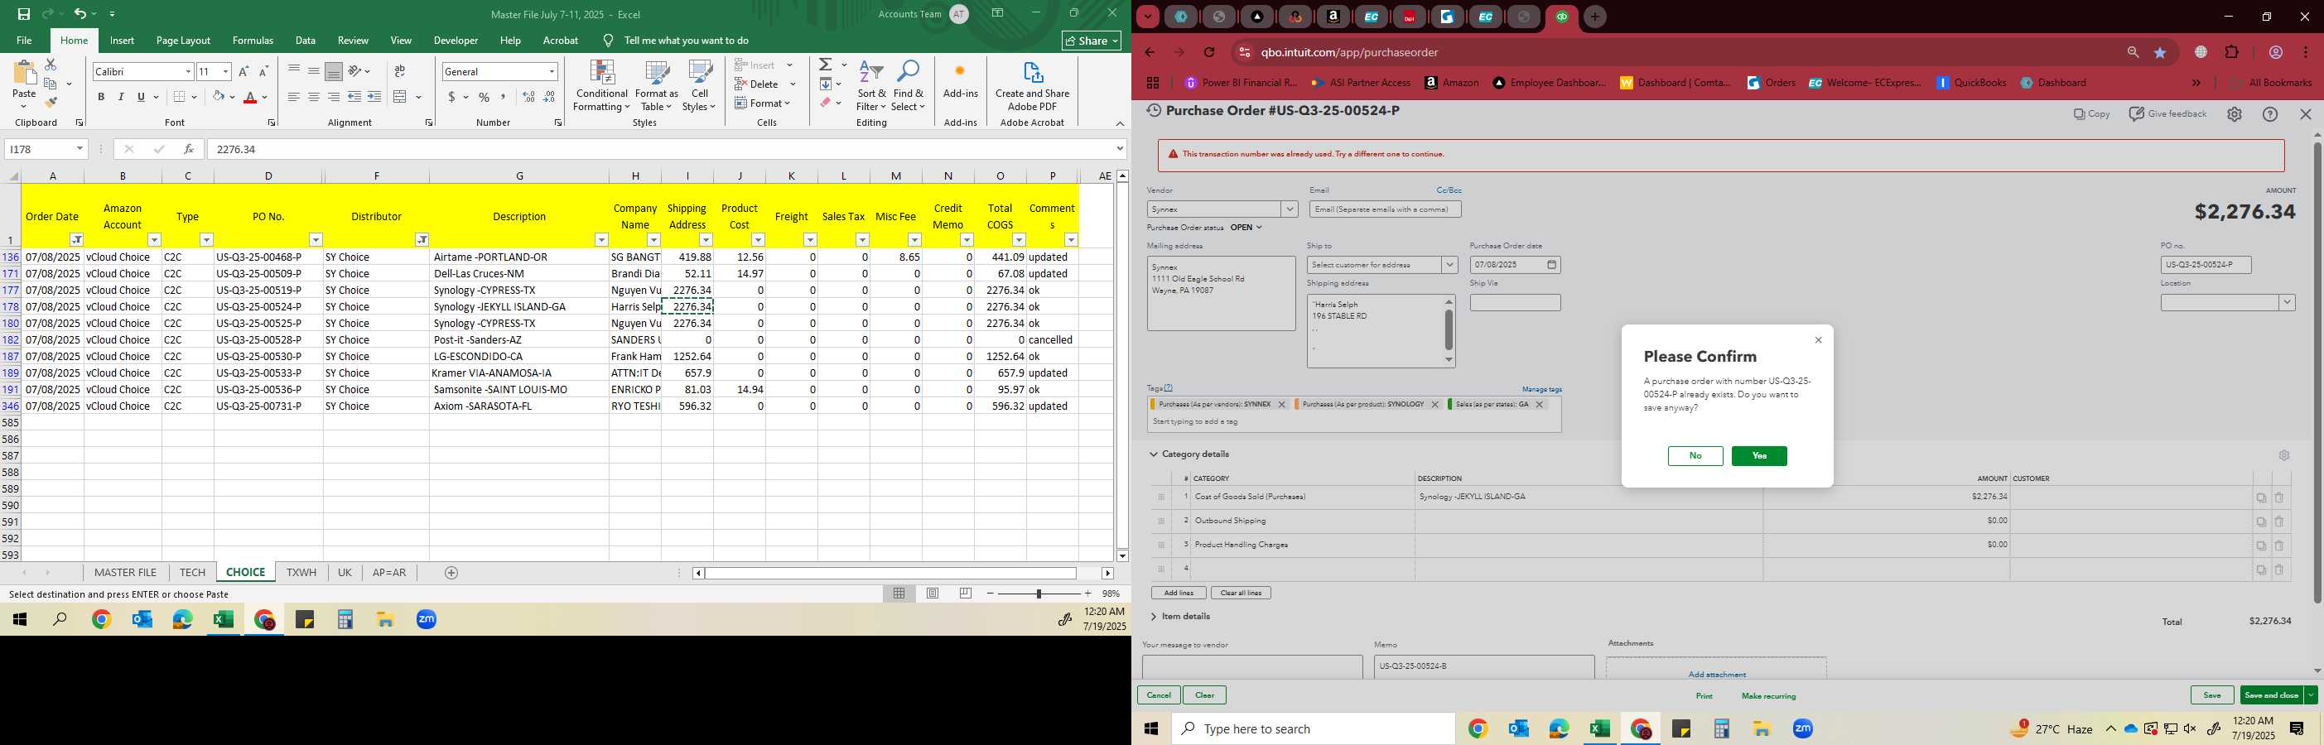Click the Add-ins button
Screen dimensions: 2324x745
coord(960,81)
